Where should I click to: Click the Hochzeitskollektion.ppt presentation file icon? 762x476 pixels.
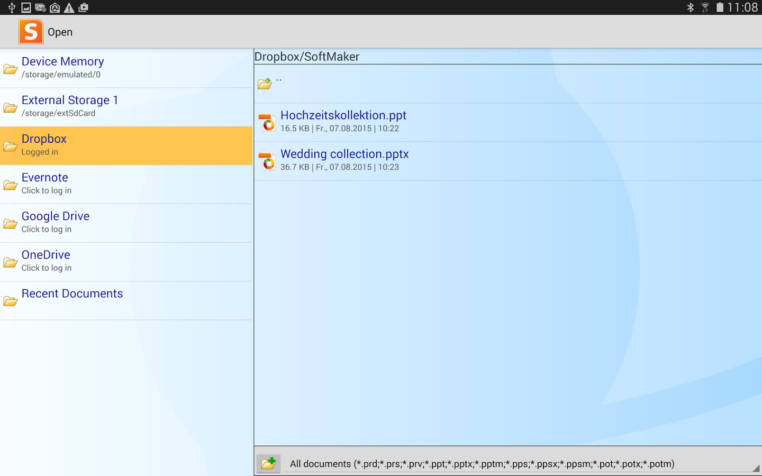point(267,122)
